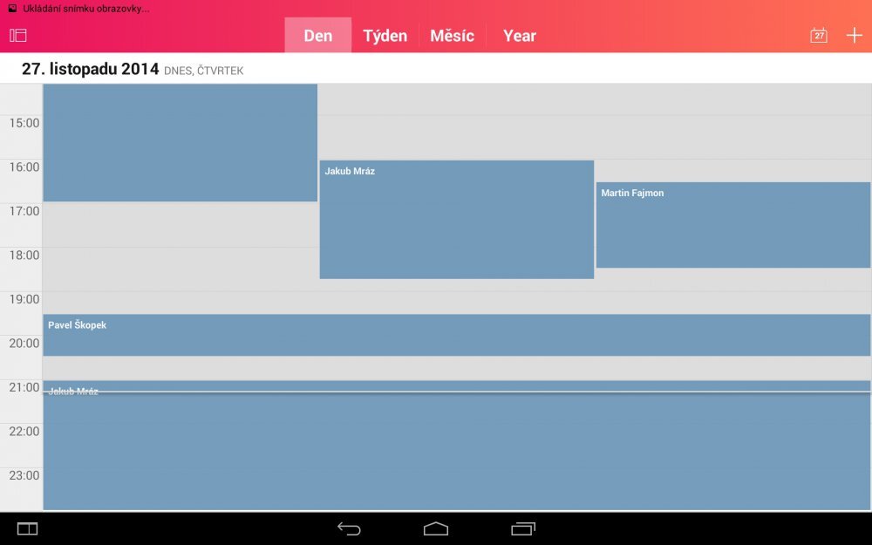Open the Martin Fajmon event
The width and height of the screenshot is (872, 545).
(x=732, y=225)
